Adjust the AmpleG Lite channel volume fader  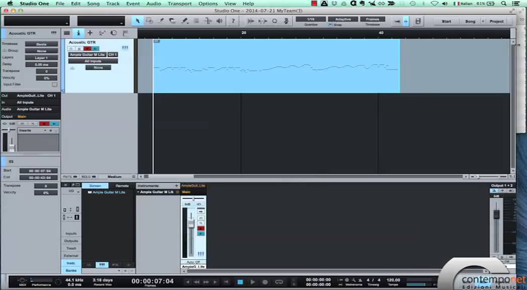(191, 224)
